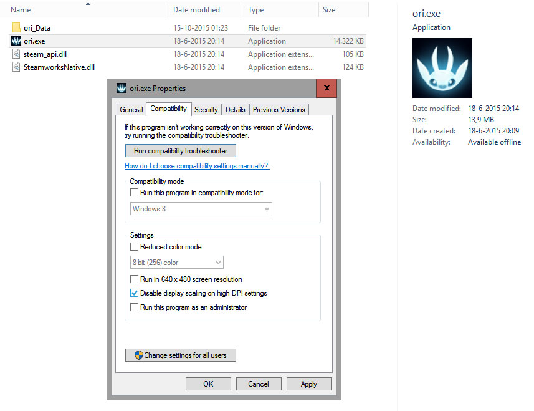Image resolution: width=534 pixels, height=411 pixels.
Task: Sort by Size column header
Action: click(x=343, y=10)
